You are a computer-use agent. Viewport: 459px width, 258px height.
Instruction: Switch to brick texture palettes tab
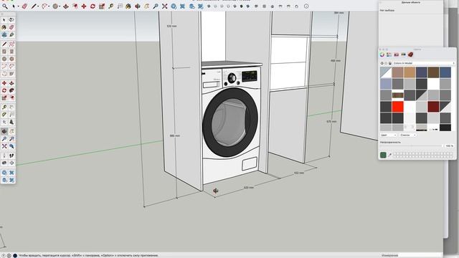410,54
